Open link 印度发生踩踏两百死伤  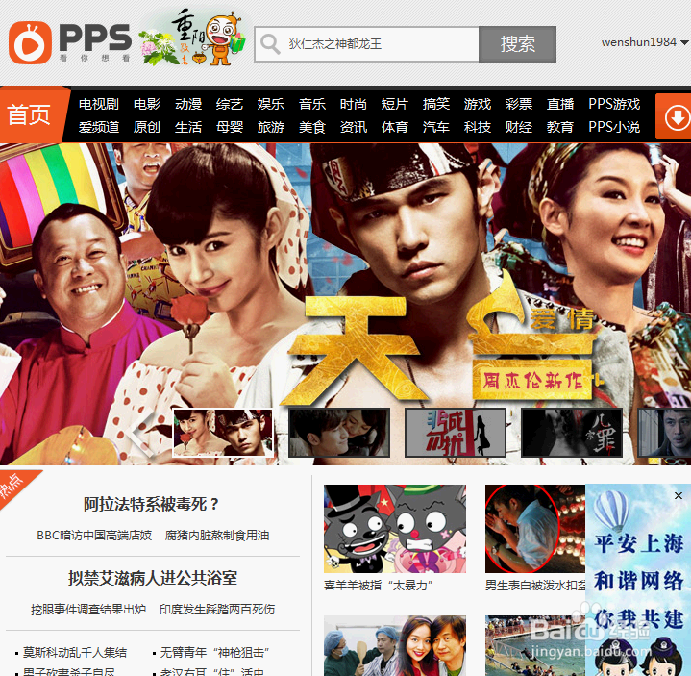pos(217,610)
